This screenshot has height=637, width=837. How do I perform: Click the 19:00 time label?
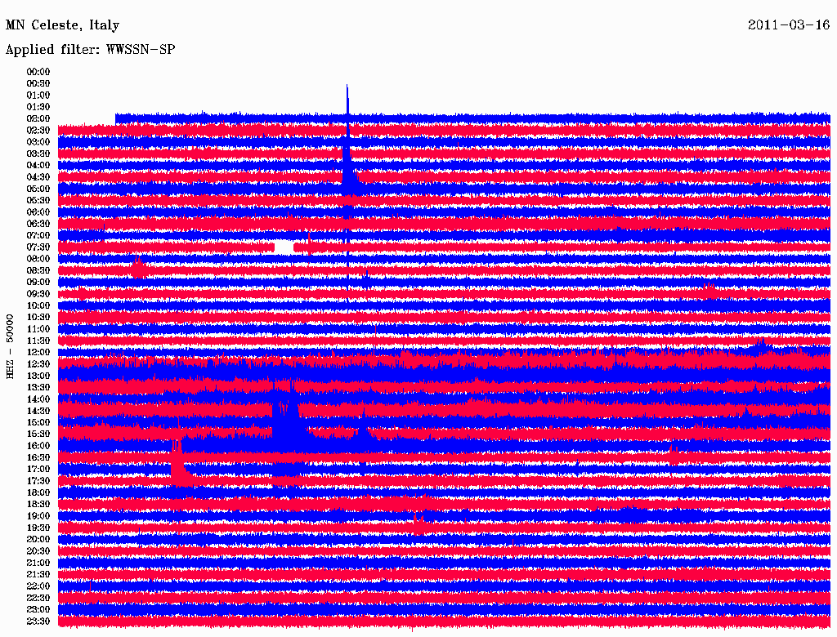[x=38, y=516]
